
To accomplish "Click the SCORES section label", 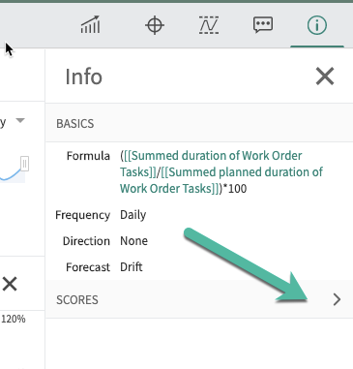I will (x=77, y=300).
